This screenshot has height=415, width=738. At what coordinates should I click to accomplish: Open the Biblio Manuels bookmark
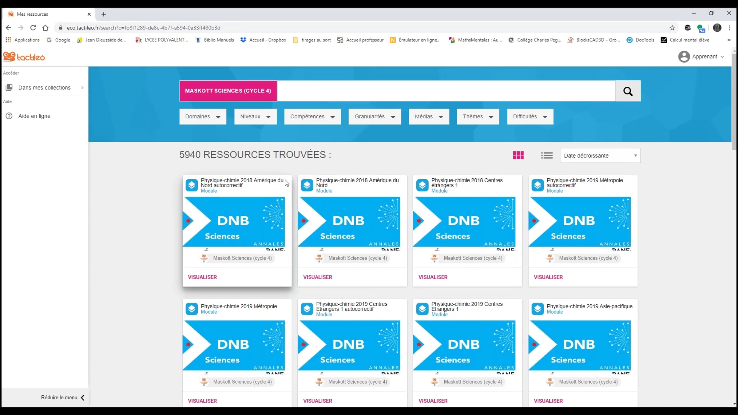215,40
